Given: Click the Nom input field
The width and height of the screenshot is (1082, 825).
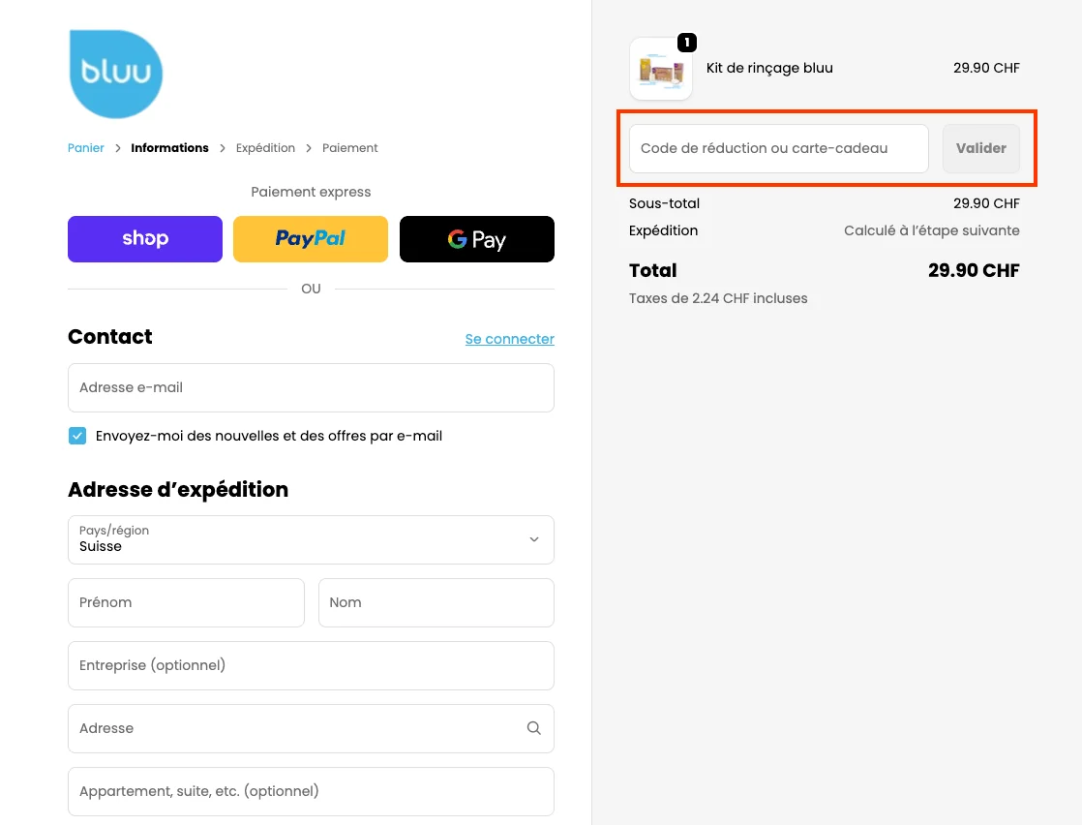Looking at the screenshot, I should 436,602.
